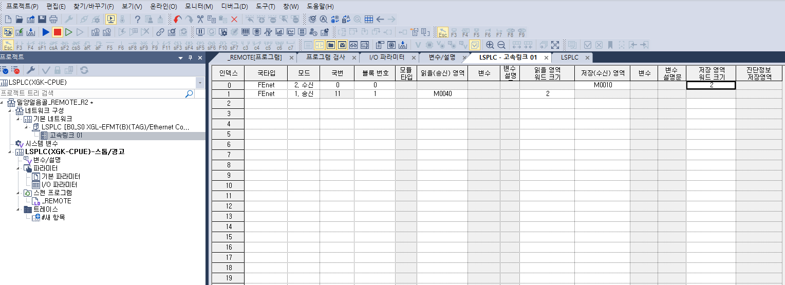Undo the last action with red arrow

coord(177,20)
